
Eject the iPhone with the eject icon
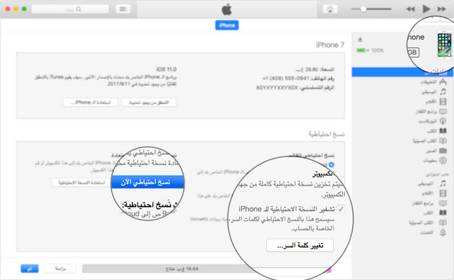(x=360, y=39)
